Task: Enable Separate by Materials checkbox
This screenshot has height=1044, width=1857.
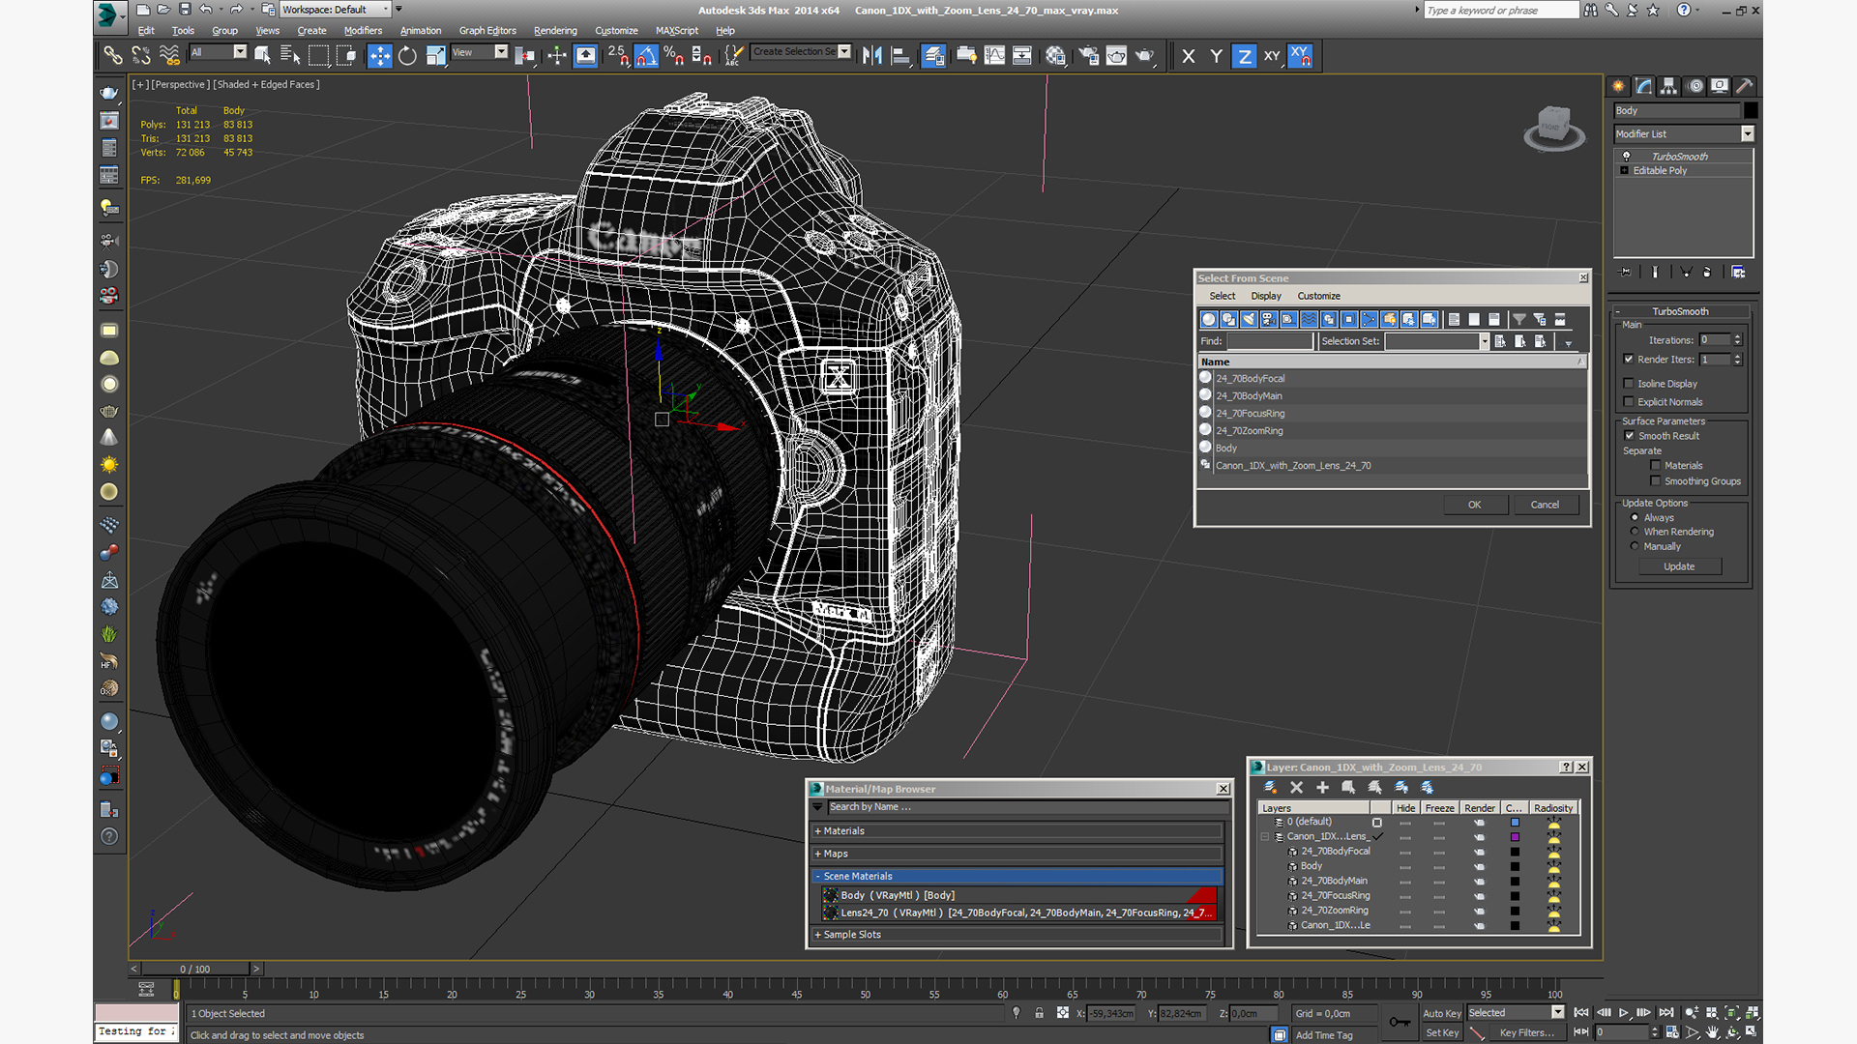Action: coord(1655,465)
